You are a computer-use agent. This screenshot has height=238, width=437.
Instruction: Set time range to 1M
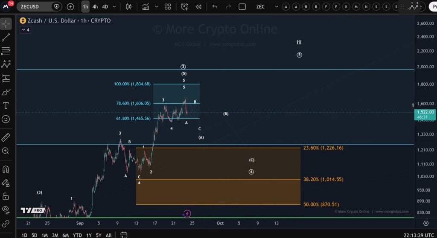[44, 235]
